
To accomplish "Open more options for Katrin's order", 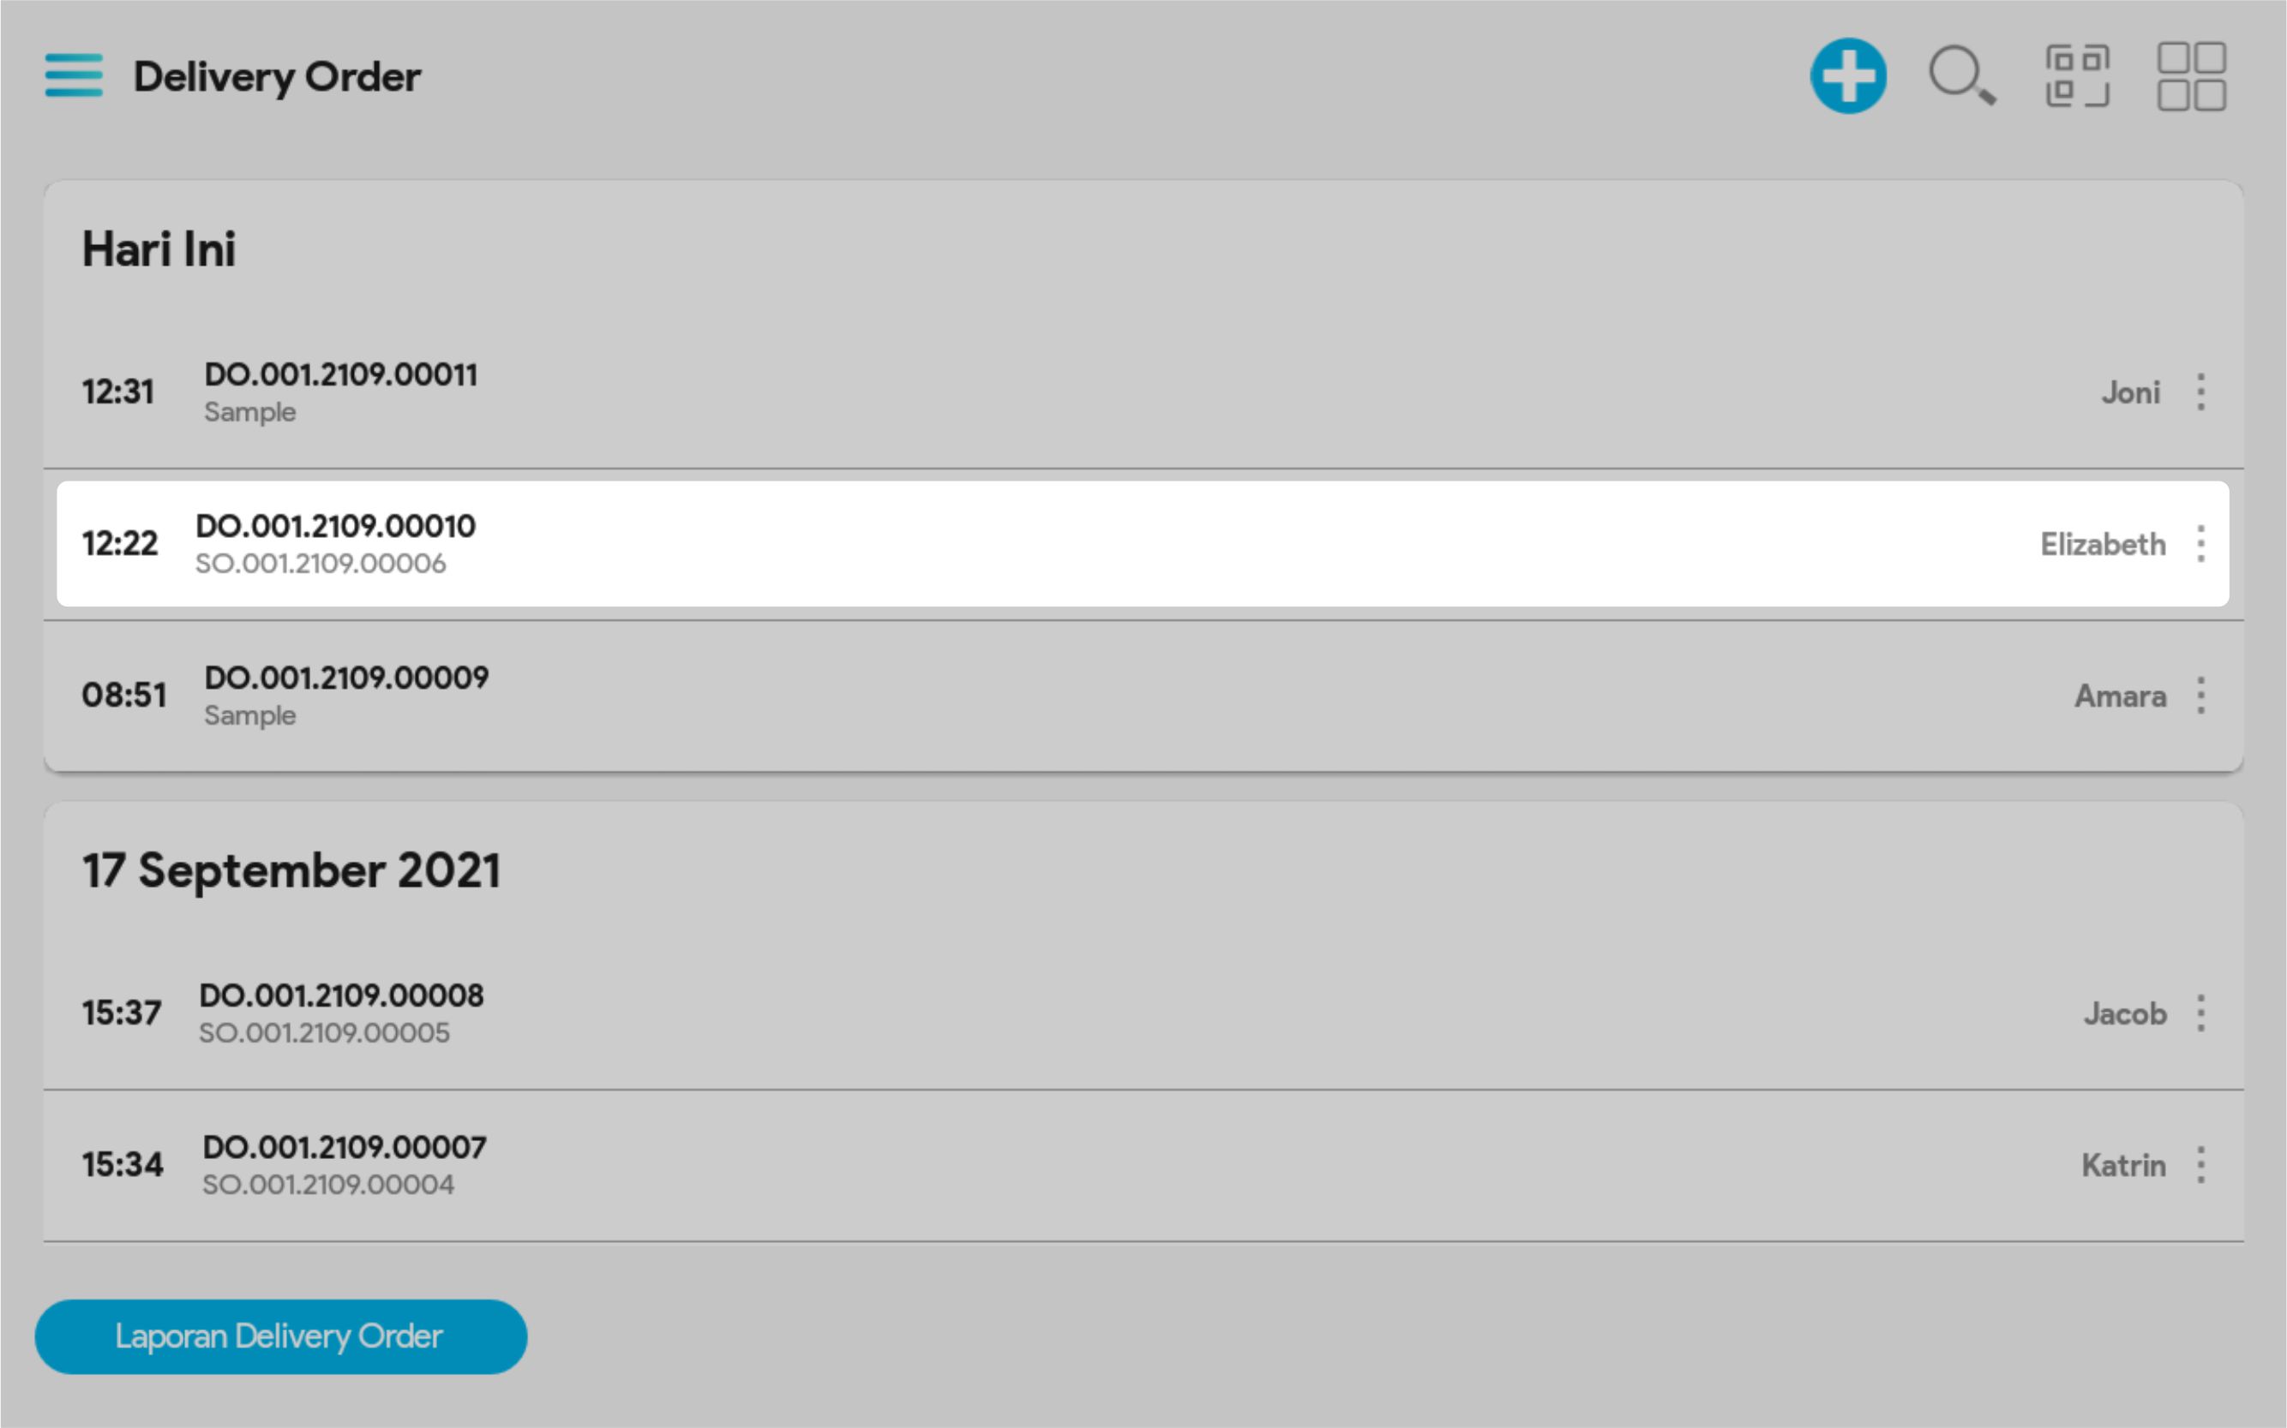I will click(x=2201, y=1166).
